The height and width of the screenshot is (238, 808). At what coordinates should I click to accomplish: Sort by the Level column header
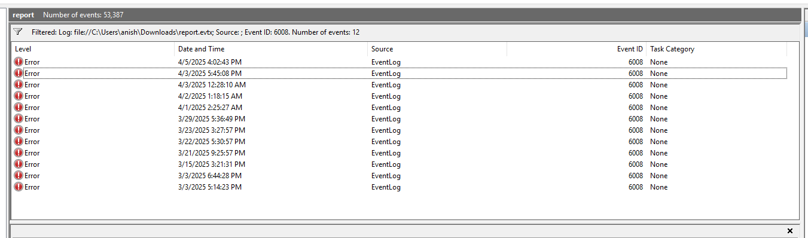pos(93,49)
